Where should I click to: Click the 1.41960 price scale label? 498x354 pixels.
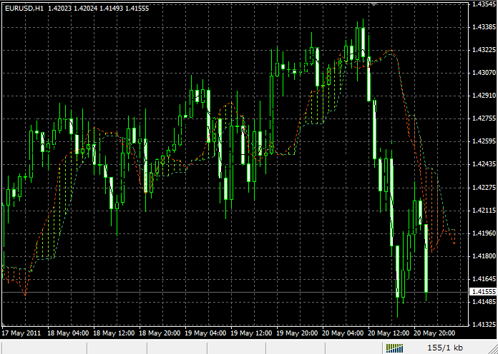coord(484,233)
